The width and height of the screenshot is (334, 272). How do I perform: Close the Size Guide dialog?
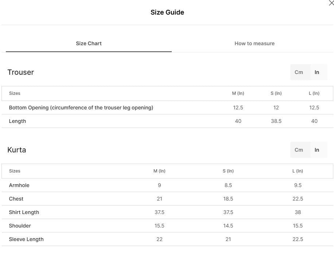331,3
